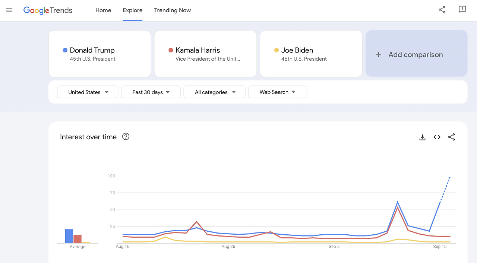Image resolution: width=477 pixels, height=263 pixels.
Task: Download the Interest over time chart data
Action: (x=422, y=137)
